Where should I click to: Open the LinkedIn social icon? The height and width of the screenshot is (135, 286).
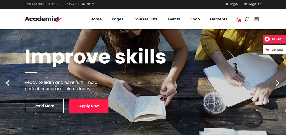coord(83,4)
